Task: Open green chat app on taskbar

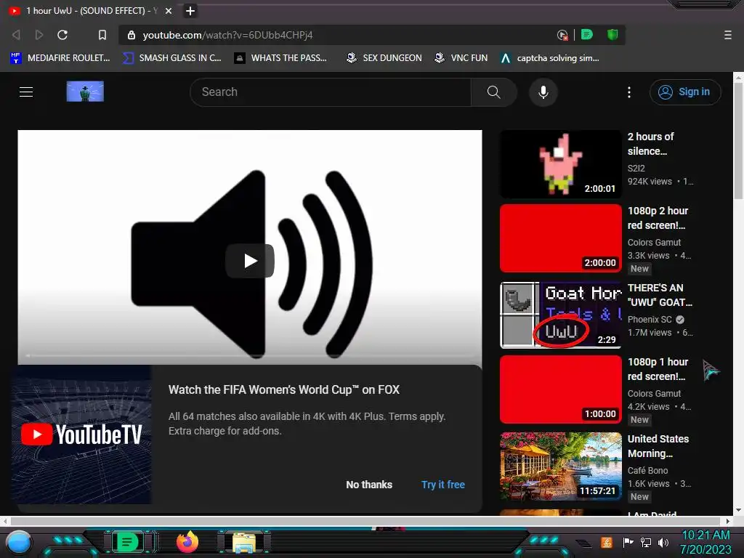Action: [126, 542]
